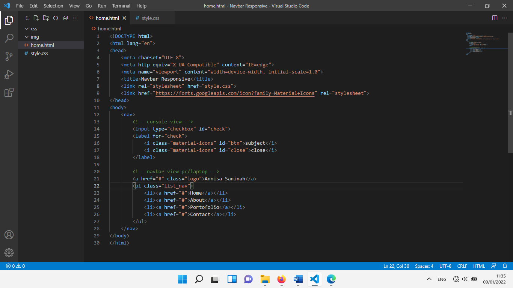The image size is (513, 288).
Task: Click the volume icon in system tray
Action: (x=465, y=279)
